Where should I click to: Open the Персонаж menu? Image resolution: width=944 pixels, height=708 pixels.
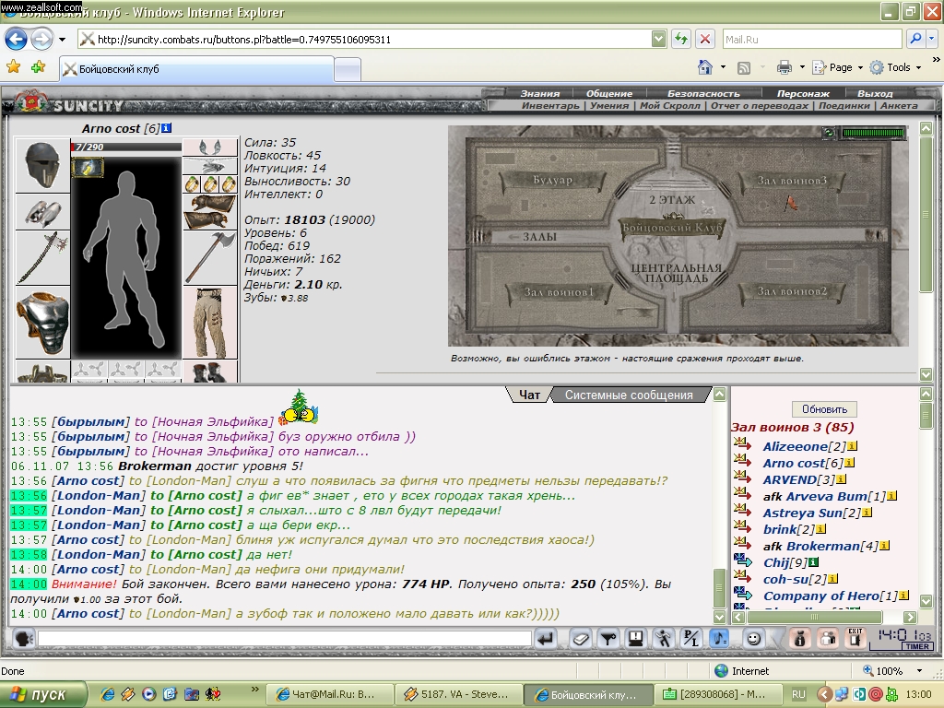pyautogui.click(x=803, y=93)
